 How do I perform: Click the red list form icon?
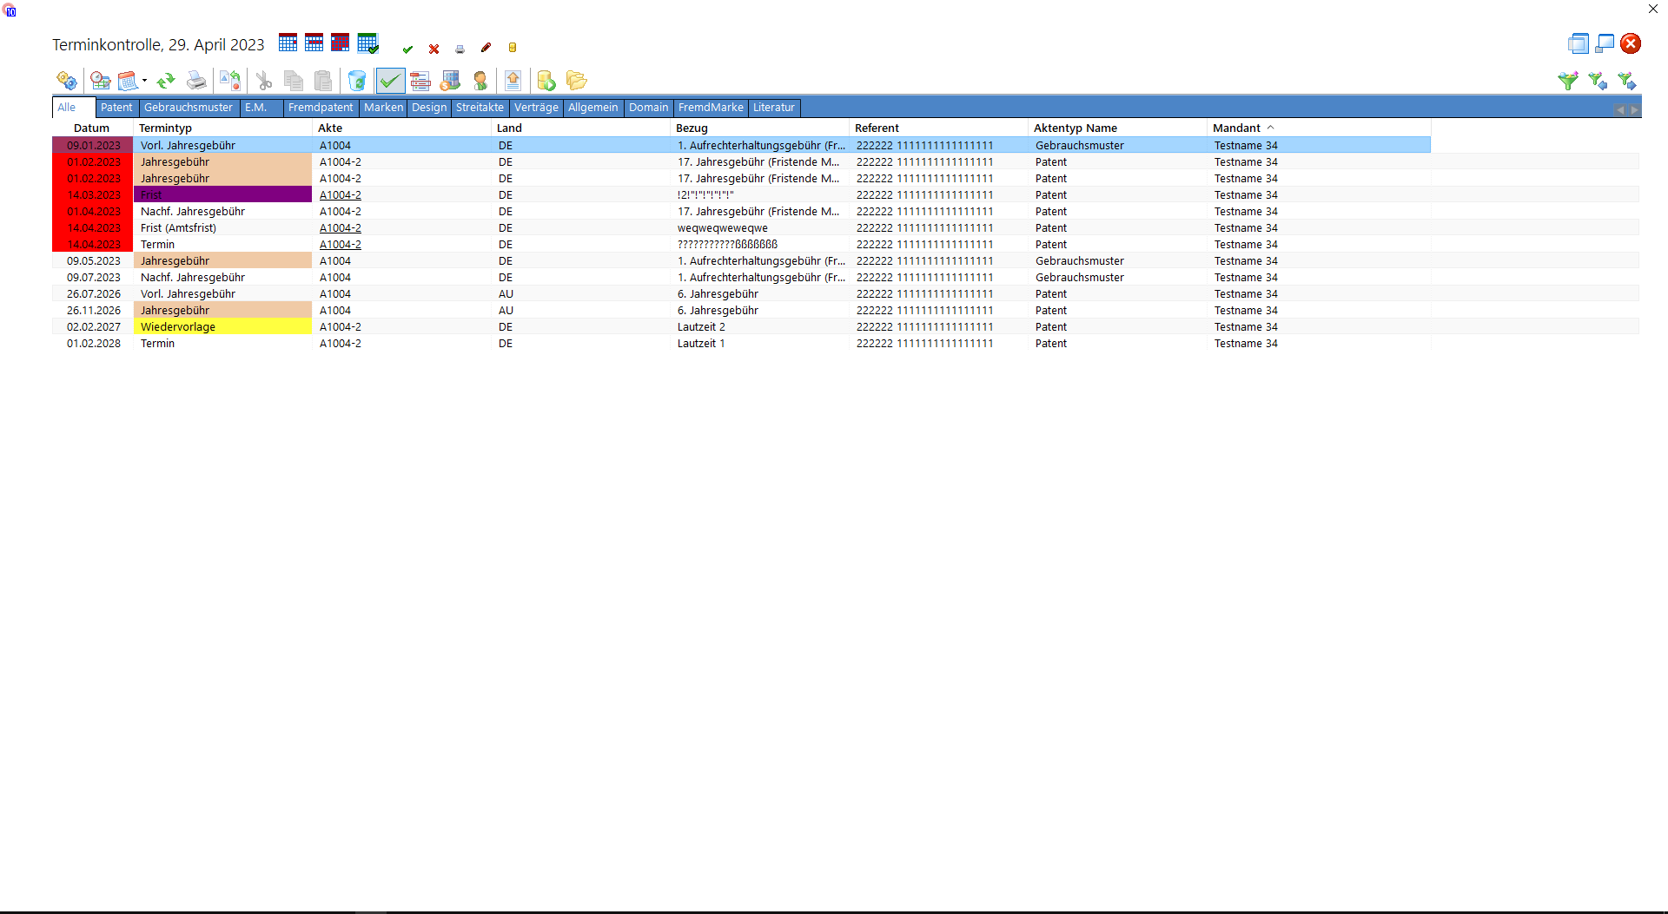pos(420,81)
